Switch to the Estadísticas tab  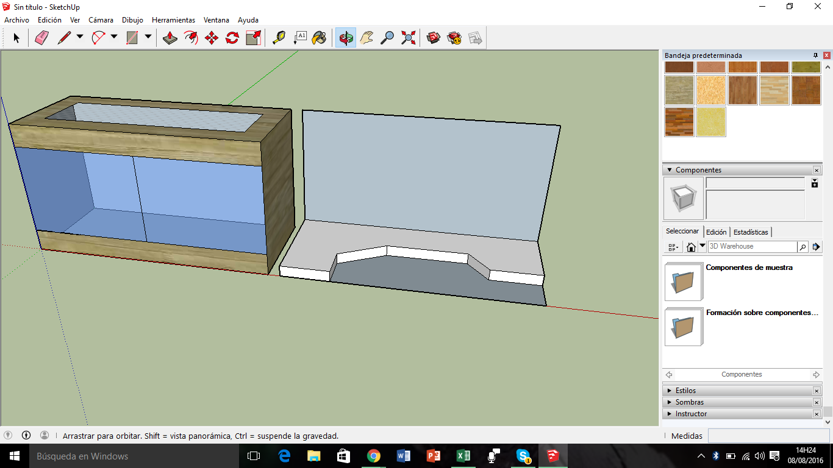751,232
